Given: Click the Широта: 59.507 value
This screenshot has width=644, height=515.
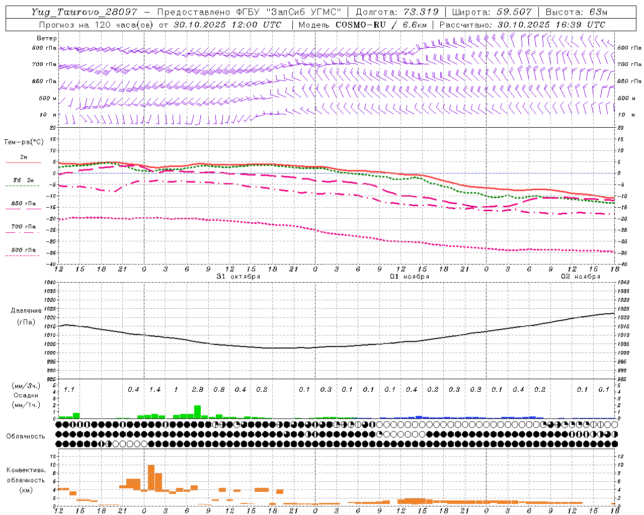Looking at the screenshot, I should point(492,12).
